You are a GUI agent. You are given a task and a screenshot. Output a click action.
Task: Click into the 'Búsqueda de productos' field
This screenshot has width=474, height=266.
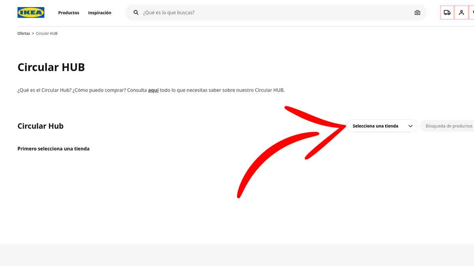coord(449,126)
